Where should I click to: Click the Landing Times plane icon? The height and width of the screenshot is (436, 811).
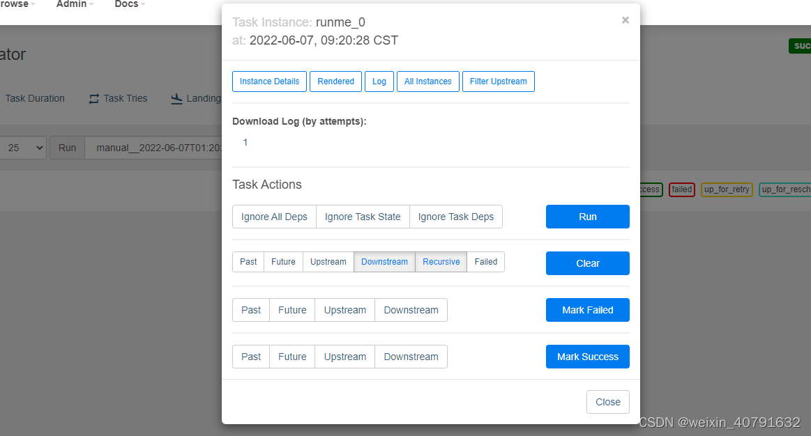pyautogui.click(x=176, y=99)
